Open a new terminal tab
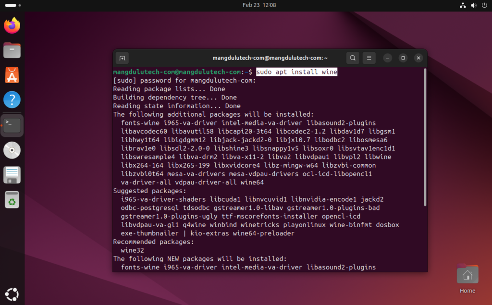The height and width of the screenshot is (305, 492). click(122, 58)
